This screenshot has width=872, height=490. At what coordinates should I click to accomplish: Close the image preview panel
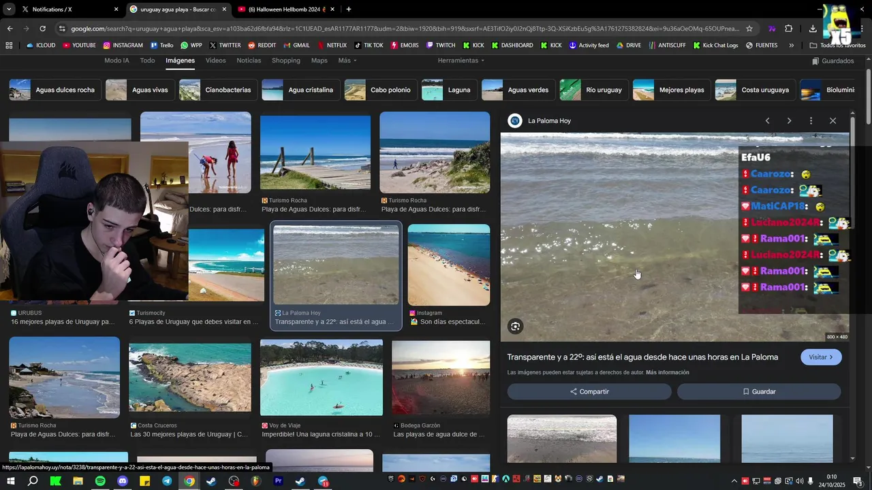point(832,120)
